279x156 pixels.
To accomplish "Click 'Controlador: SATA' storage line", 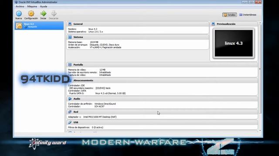I will click(x=77, y=91).
